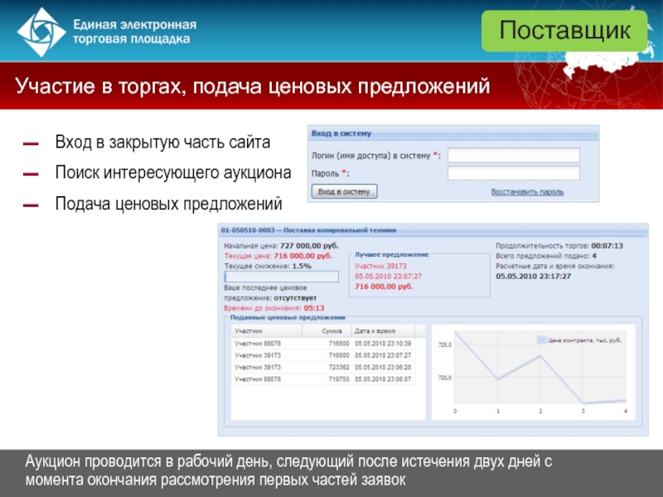Click the Цена контракта legend color swatch
Viewport: 663px width, 497px height.
(x=542, y=340)
